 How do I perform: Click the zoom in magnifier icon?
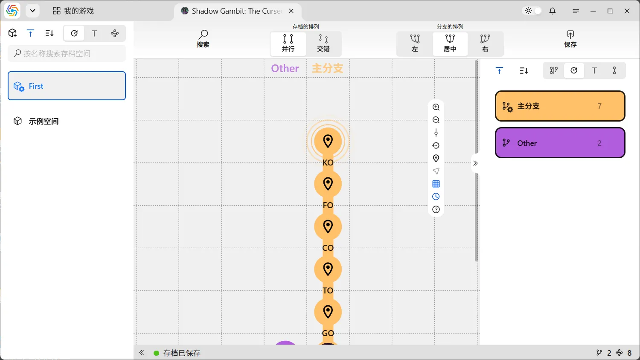pyautogui.click(x=436, y=107)
